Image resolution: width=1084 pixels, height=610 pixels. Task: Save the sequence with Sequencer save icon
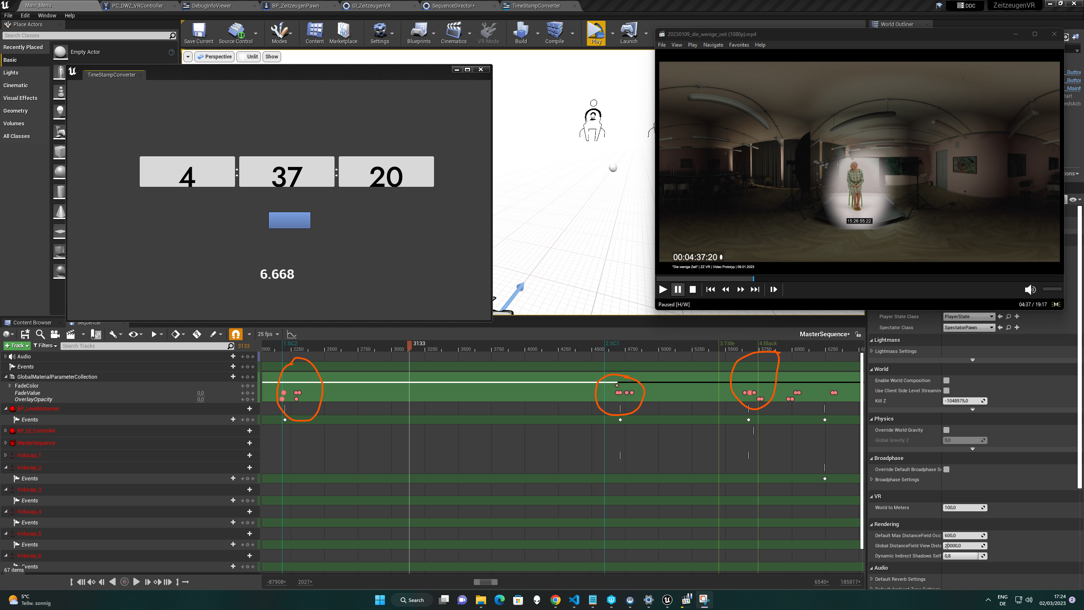[25, 334]
